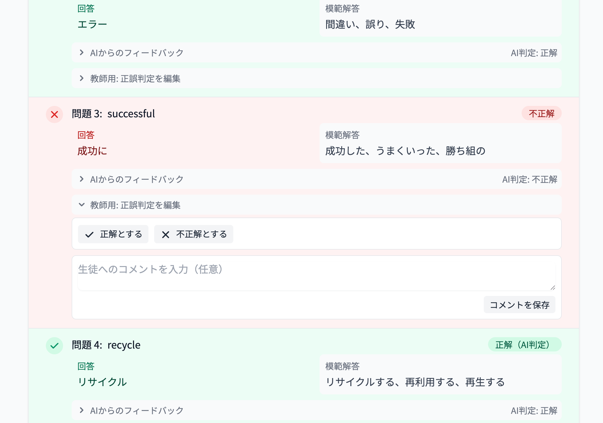Image resolution: width=603 pixels, height=423 pixels.
Task: Click model answer 間違い、誤り、失敗
Action: pyautogui.click(x=370, y=24)
